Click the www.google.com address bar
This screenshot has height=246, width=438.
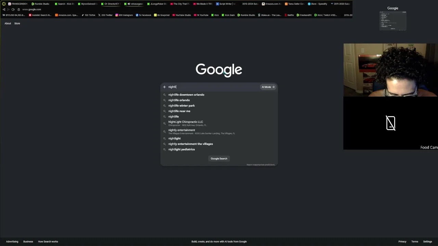click(x=31, y=10)
